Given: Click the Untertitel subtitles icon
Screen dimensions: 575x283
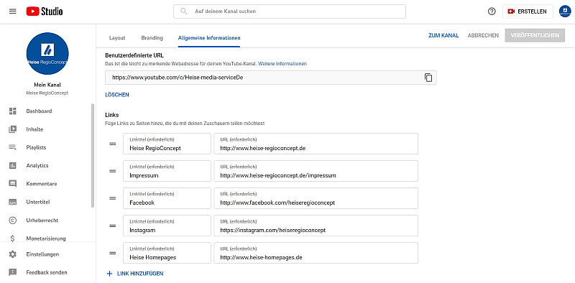Looking at the screenshot, I should pyautogui.click(x=13, y=202).
